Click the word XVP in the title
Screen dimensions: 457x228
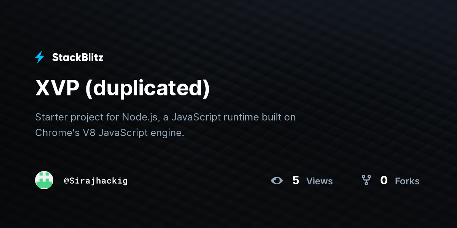[x=57, y=89]
